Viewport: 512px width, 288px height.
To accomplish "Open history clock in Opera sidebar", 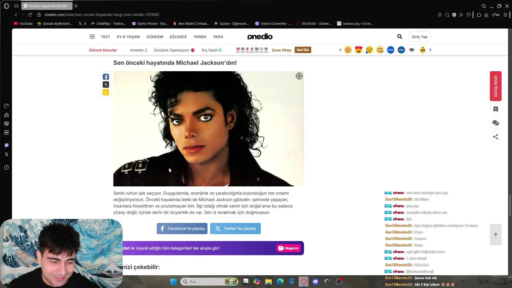I will [6, 167].
